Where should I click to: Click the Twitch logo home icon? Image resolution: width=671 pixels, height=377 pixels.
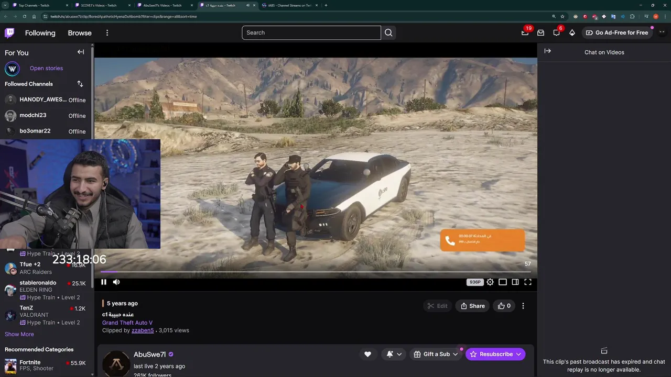click(x=9, y=32)
